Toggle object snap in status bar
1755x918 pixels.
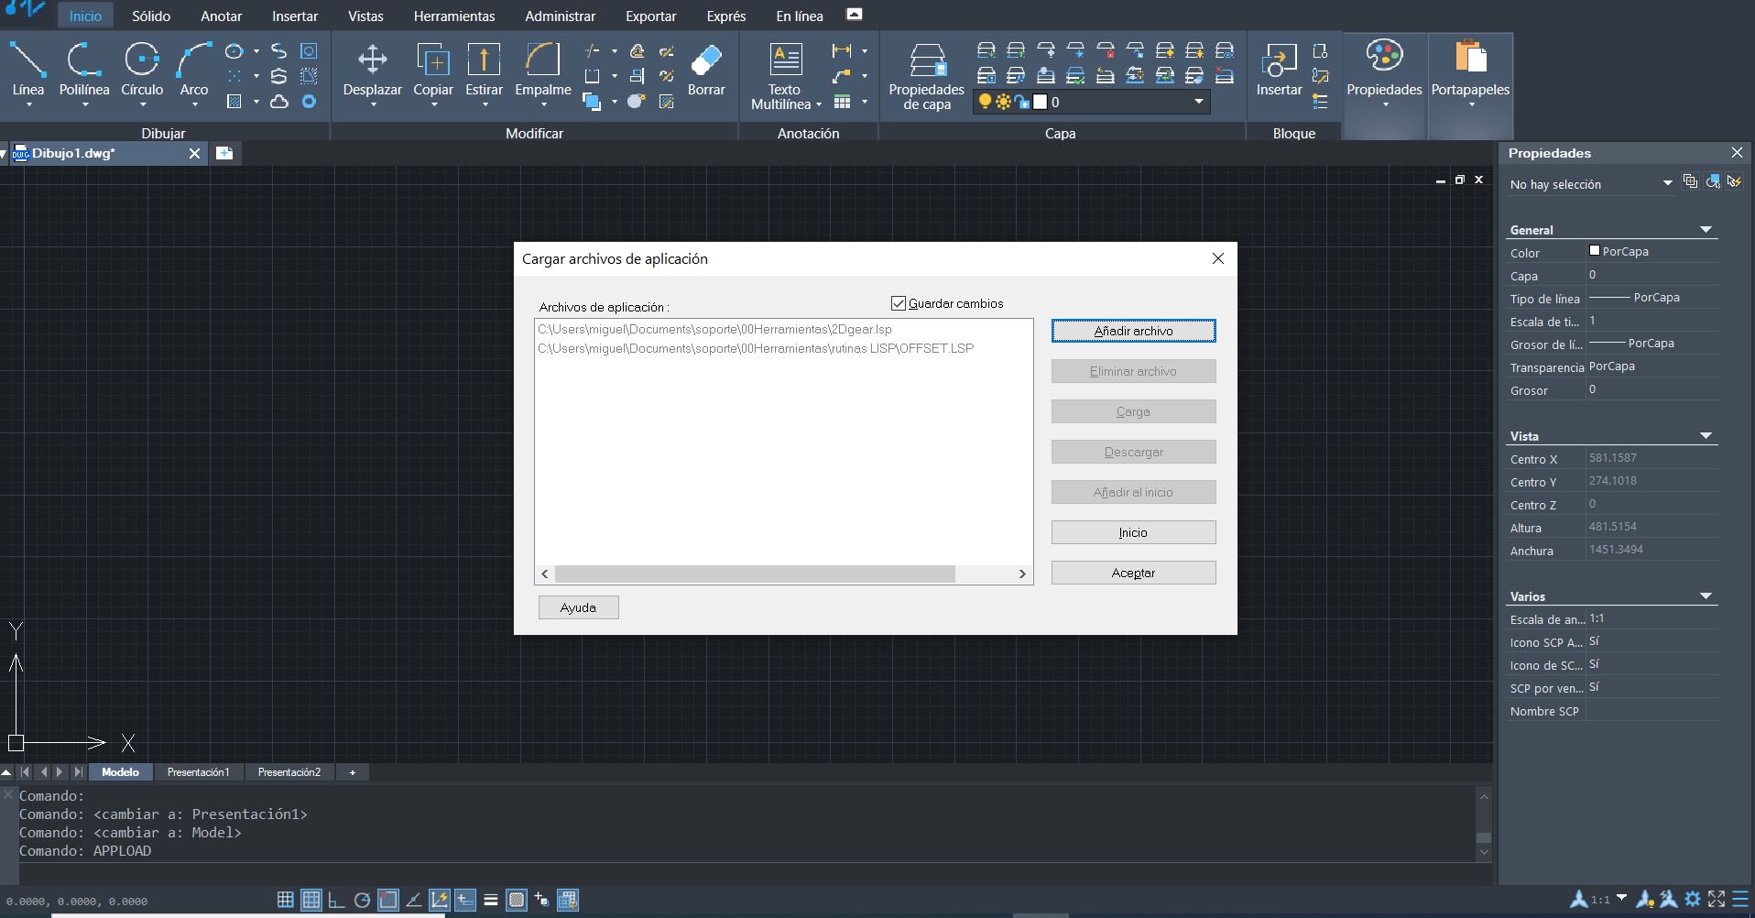tap(388, 900)
